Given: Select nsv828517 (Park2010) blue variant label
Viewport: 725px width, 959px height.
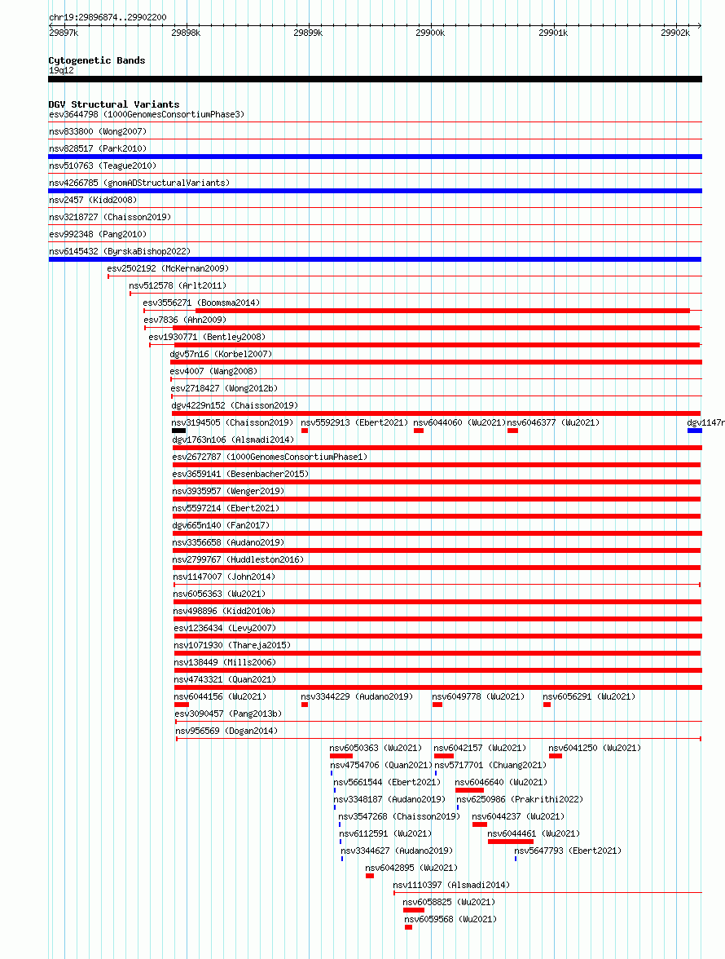Looking at the screenshot, I should pos(98,148).
